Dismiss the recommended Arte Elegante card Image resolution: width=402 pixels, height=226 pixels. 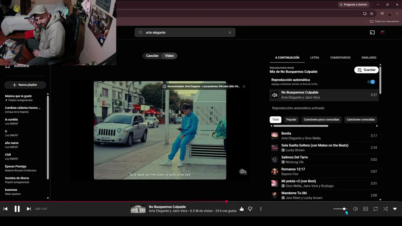point(244,86)
